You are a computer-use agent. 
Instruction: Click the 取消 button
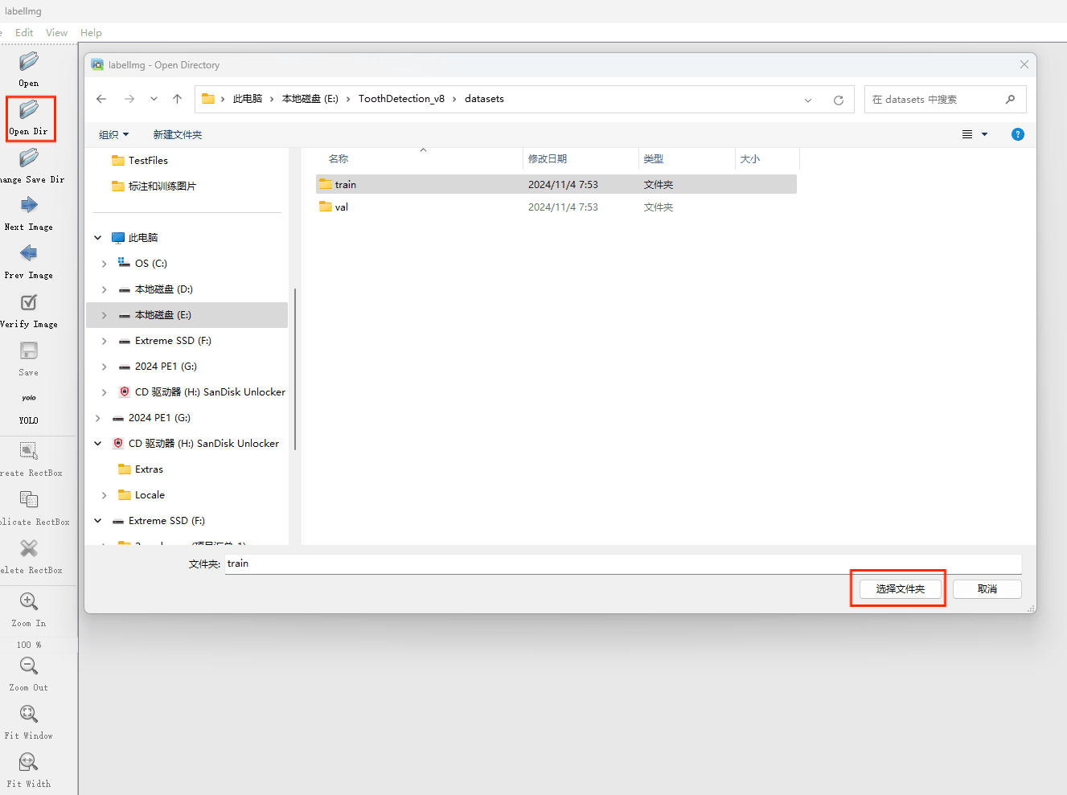(x=987, y=589)
